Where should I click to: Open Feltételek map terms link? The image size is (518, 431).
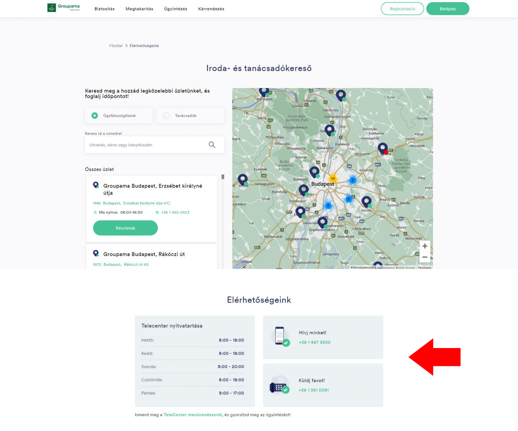pyautogui.click(x=425, y=268)
